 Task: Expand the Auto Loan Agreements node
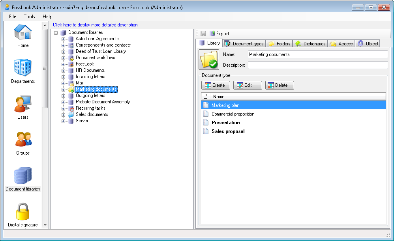63,39
